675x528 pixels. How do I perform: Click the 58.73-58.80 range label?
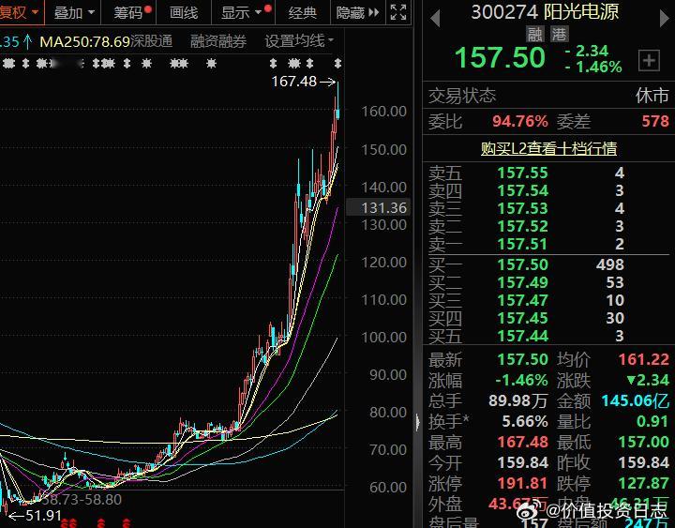(x=82, y=500)
